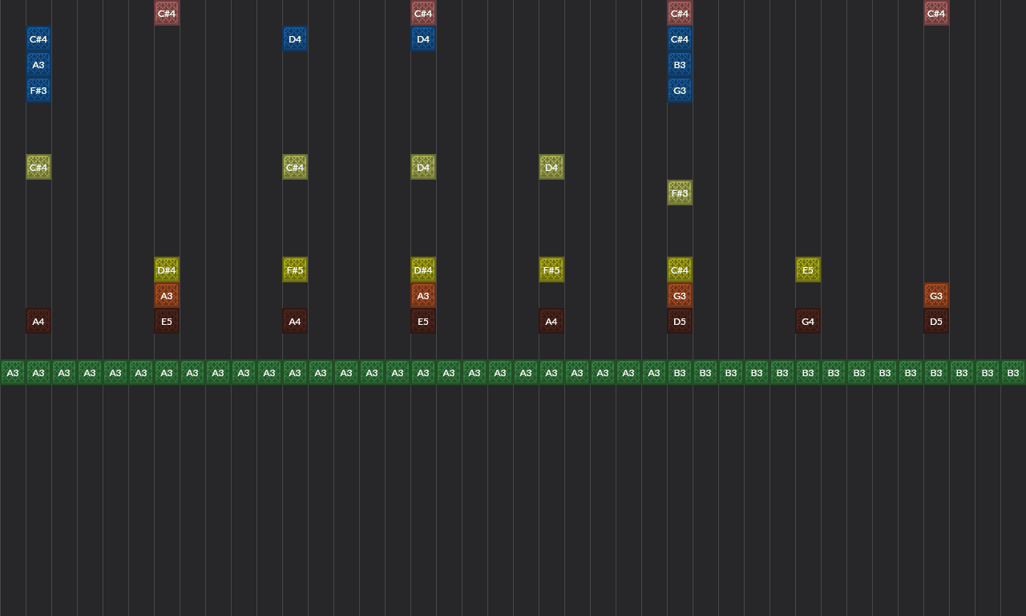Select the orange G3 note above the first D5
The image size is (1026, 616).
[x=680, y=295]
